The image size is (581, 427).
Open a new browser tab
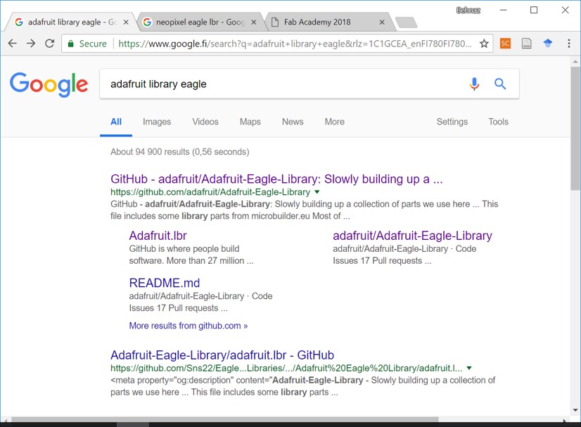pos(406,23)
